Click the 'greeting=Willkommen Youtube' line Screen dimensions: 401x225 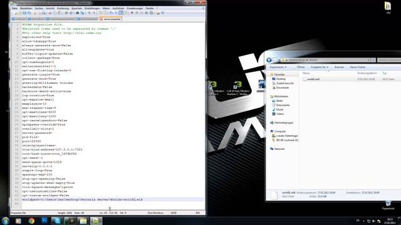tap(48, 83)
